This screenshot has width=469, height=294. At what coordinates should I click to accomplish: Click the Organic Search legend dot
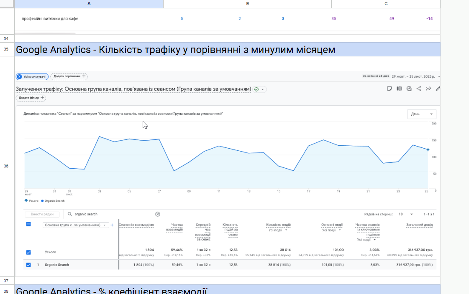click(x=43, y=201)
